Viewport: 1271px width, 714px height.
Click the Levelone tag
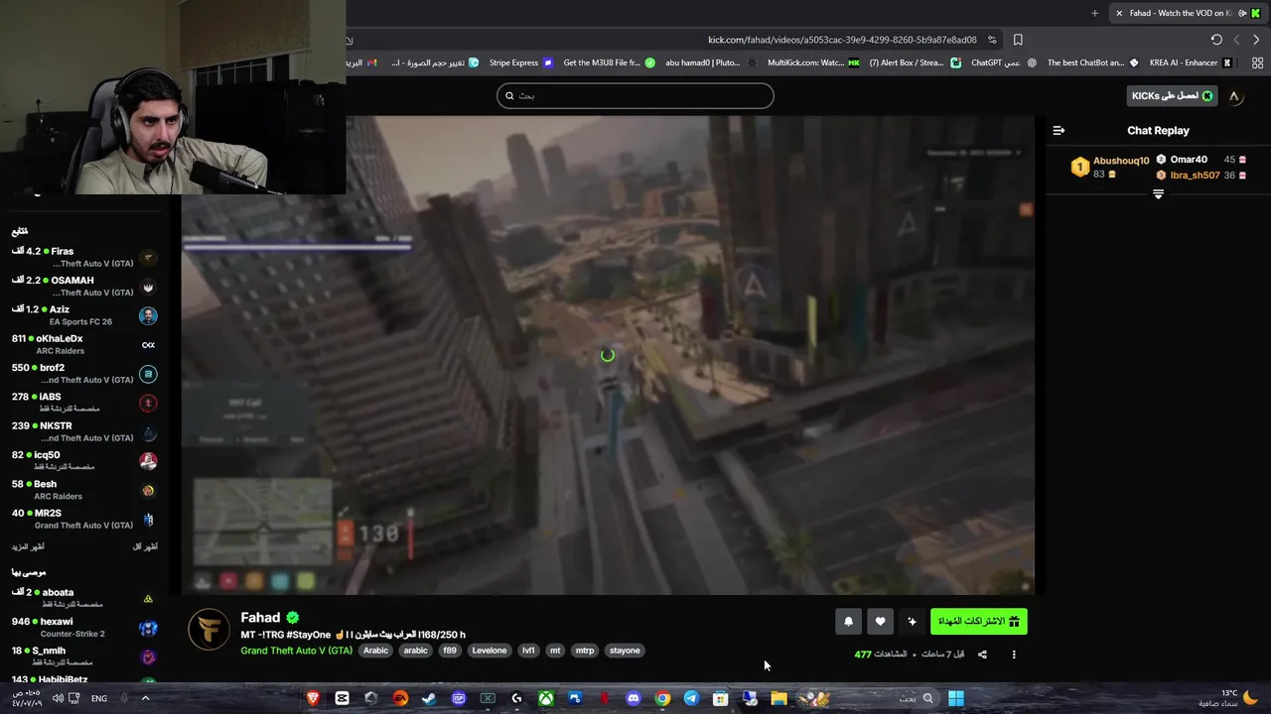[490, 651]
